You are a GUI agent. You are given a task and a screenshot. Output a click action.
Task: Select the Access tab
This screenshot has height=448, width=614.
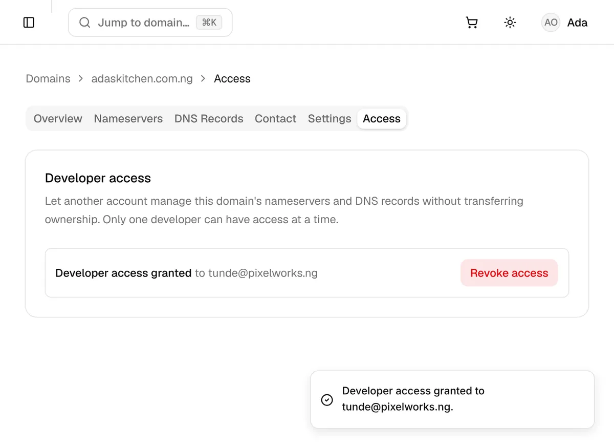[382, 119]
